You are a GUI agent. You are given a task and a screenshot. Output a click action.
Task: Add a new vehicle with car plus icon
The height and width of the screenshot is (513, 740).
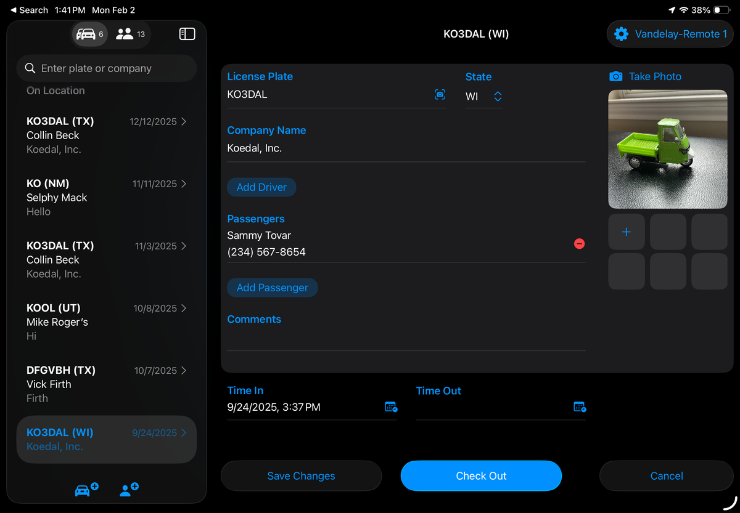[86, 490]
